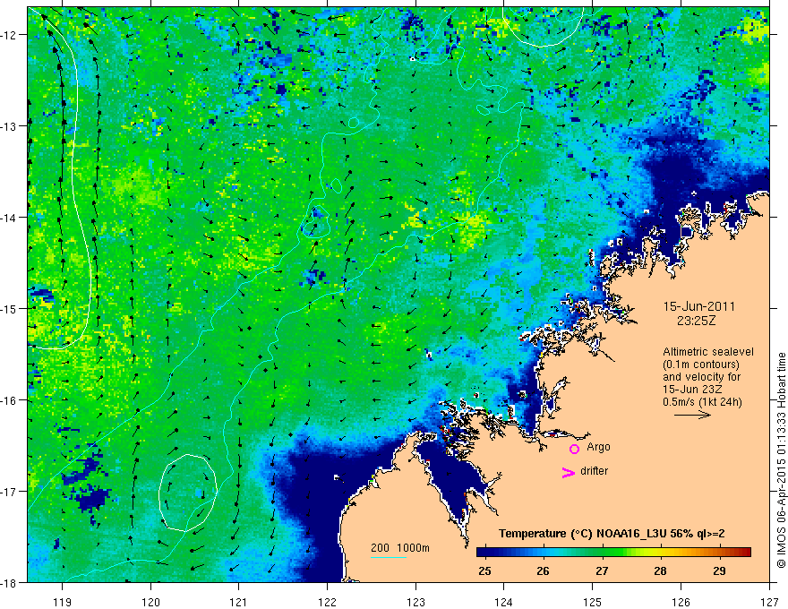Click the 'and velocity for' legend text
The height and width of the screenshot is (609, 788).
tap(702, 377)
